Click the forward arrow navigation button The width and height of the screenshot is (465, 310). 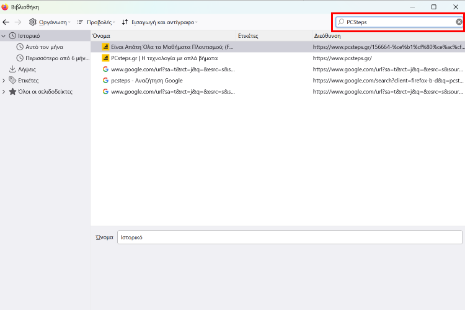tap(18, 22)
